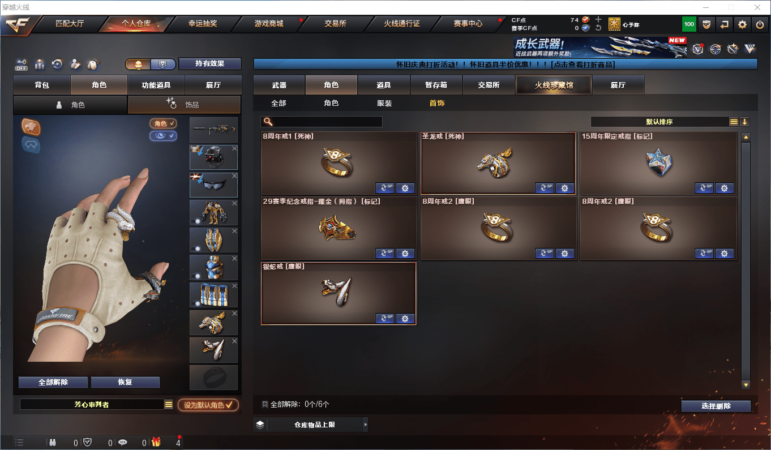Click the power exit icon
Screen dimensions: 771x450
click(760, 24)
